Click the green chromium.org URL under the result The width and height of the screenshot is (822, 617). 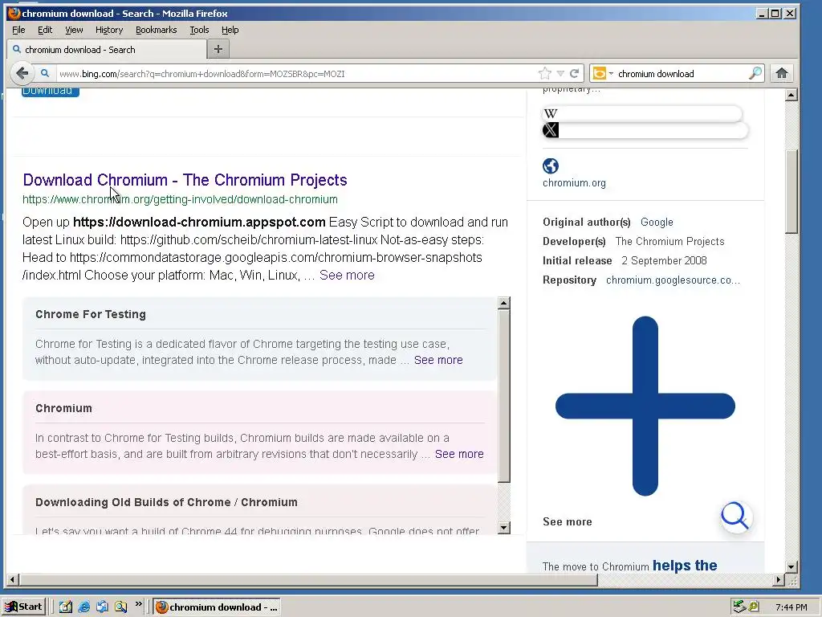click(180, 199)
